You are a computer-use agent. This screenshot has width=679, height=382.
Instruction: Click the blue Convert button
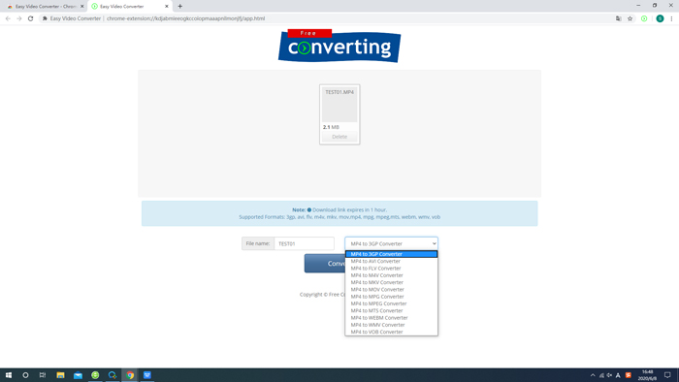[325, 263]
